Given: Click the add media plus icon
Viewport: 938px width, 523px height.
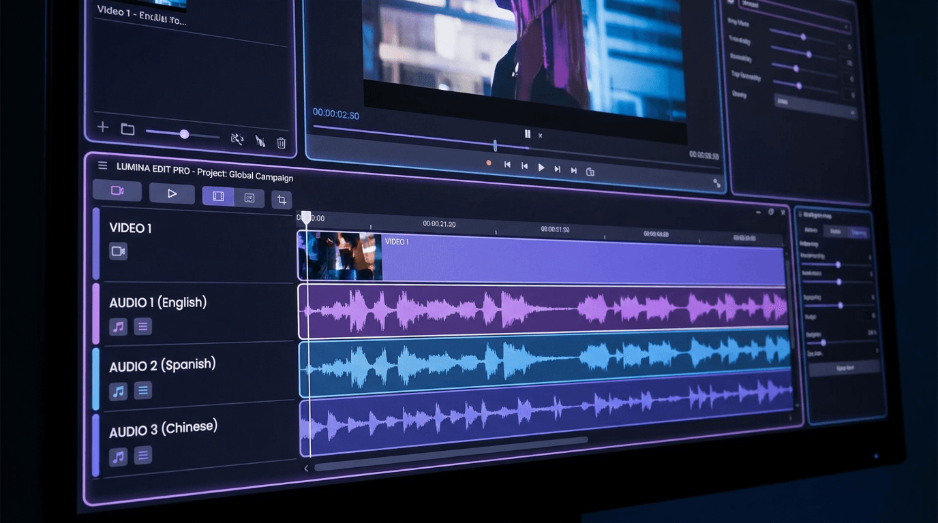Looking at the screenshot, I should (103, 127).
